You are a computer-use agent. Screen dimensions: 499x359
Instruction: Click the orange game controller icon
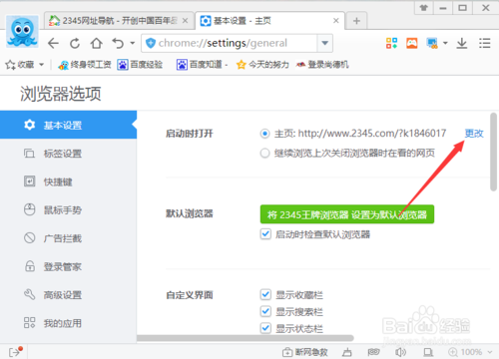pos(412,43)
